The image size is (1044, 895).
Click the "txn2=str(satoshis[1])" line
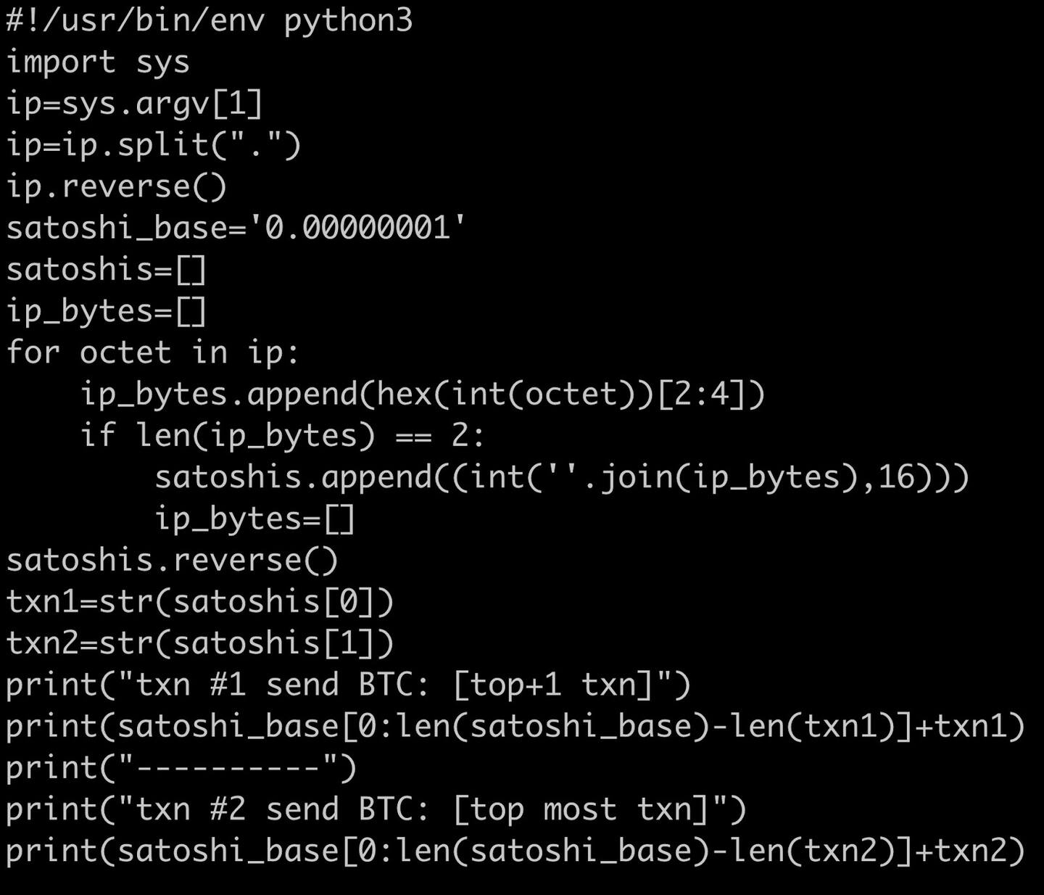[x=200, y=643]
